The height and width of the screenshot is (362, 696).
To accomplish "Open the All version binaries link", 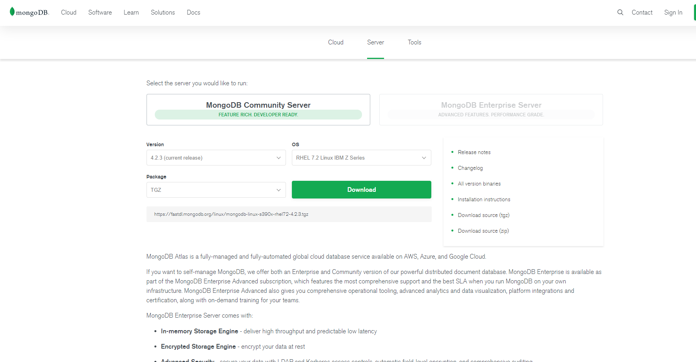I will [479, 184].
